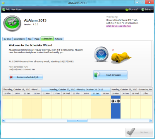
Task: Select the 31 Wed day column header
Action: [x=135, y=93]
